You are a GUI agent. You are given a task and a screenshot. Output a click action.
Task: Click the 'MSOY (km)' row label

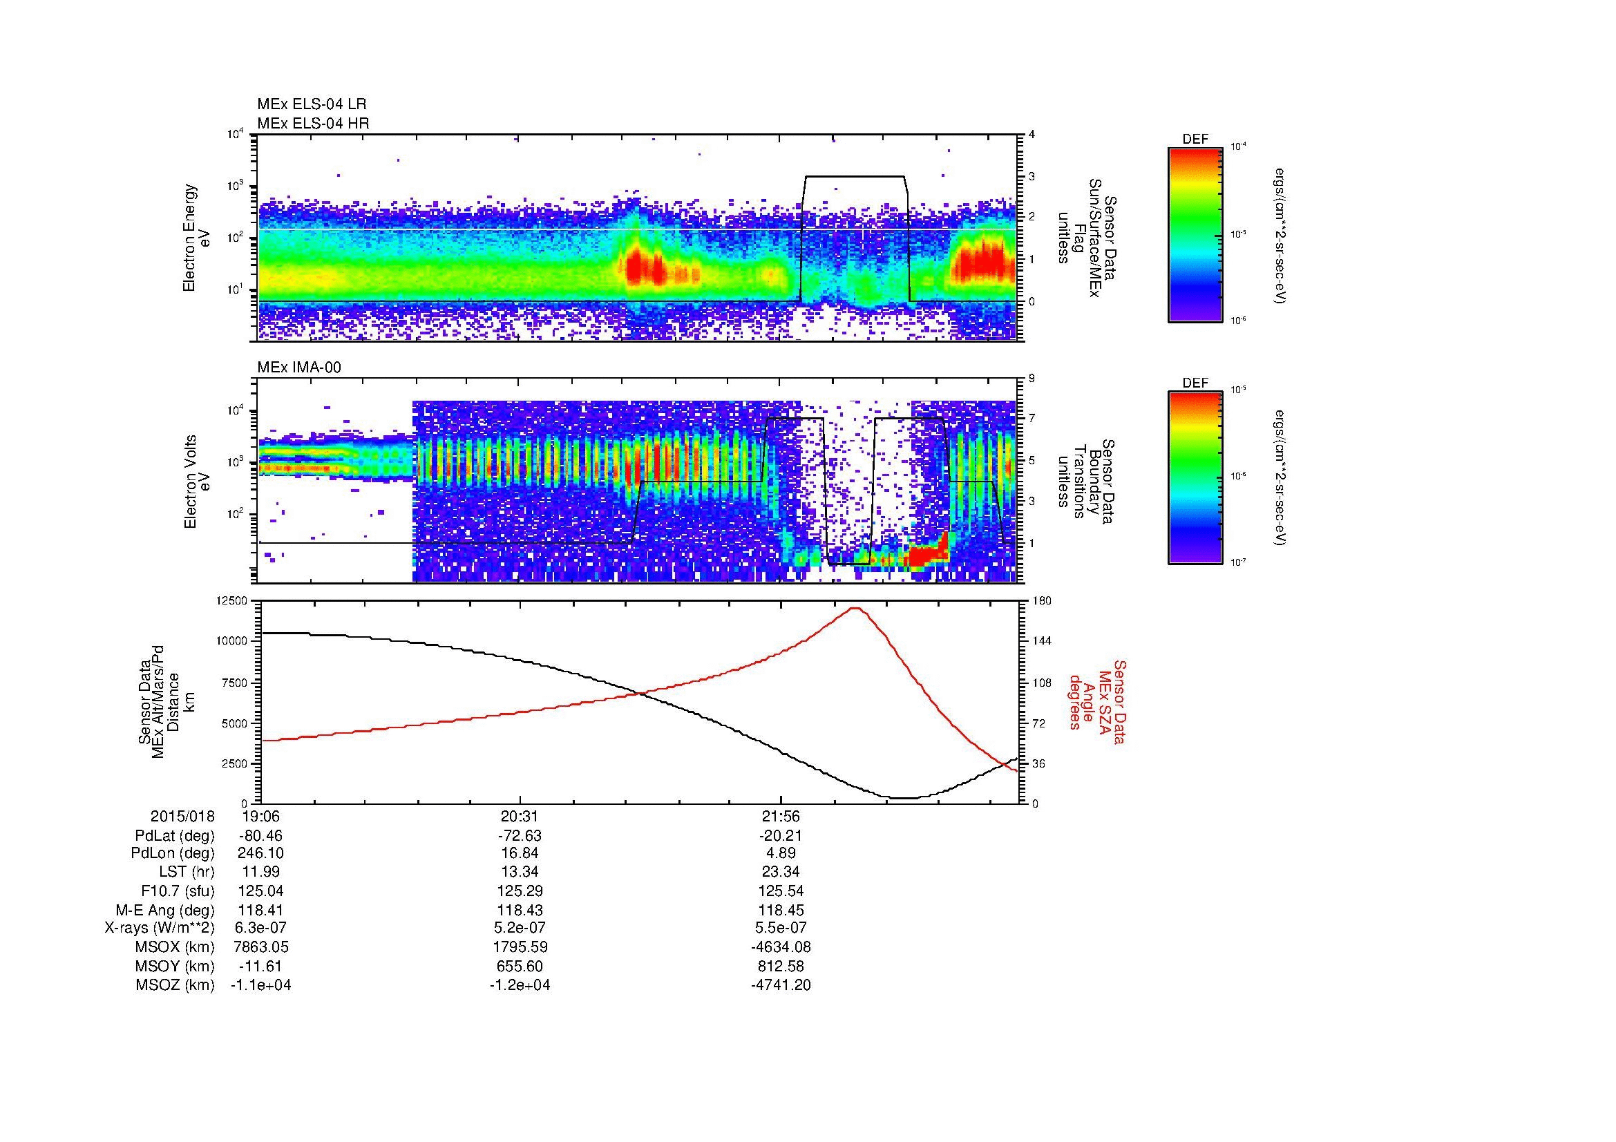(x=175, y=966)
